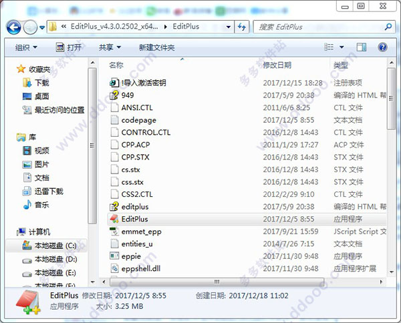This screenshot has width=401, height=323.
Task: Click the refresh button beside address bar
Action: pos(242,27)
